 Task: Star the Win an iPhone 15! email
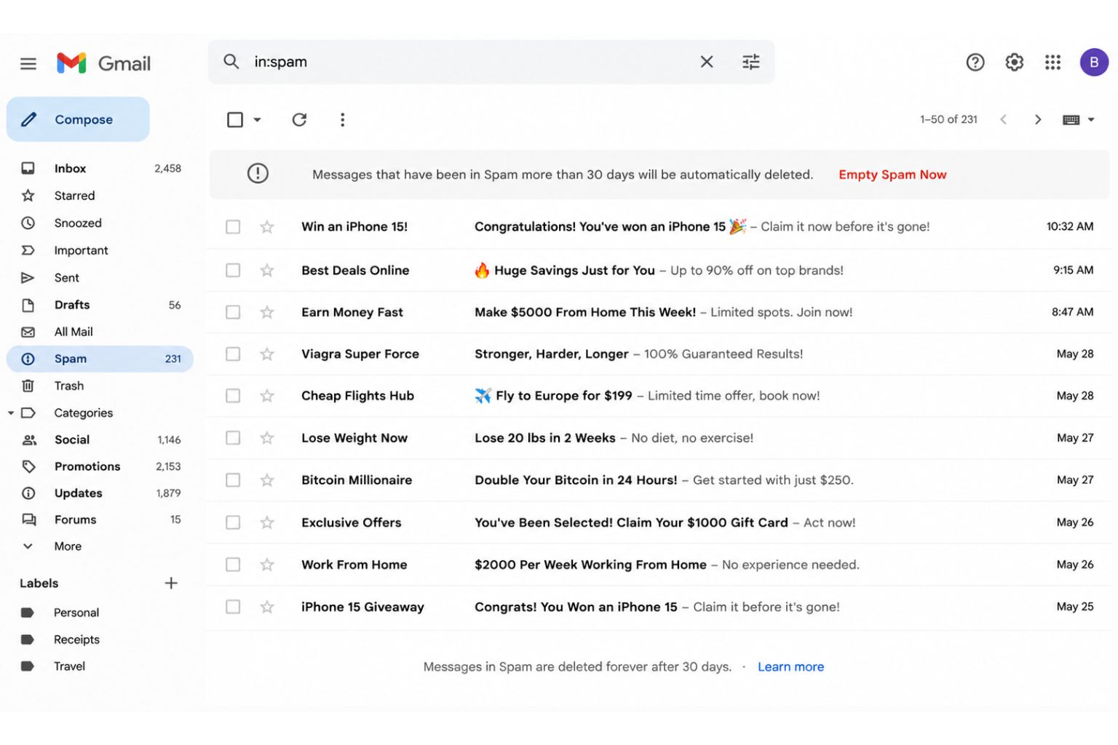pos(267,227)
